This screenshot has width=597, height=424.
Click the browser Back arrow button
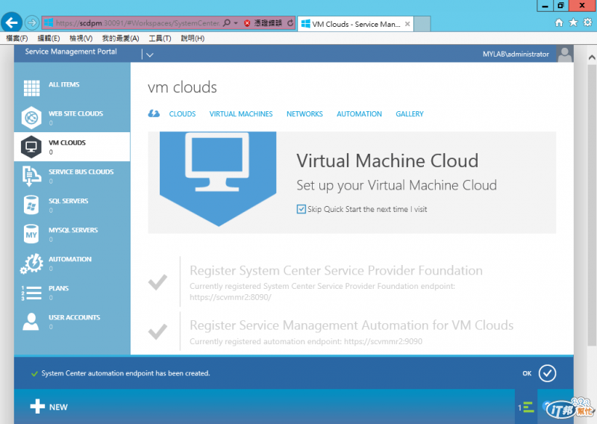pos(11,23)
